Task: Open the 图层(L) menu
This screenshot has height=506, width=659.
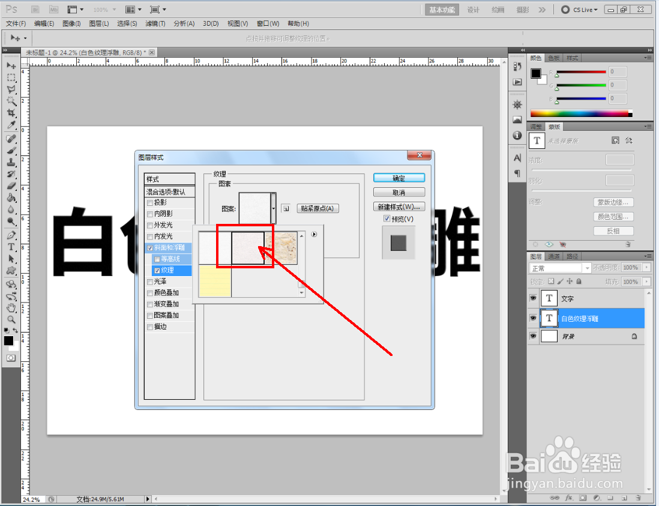Action: [99, 23]
